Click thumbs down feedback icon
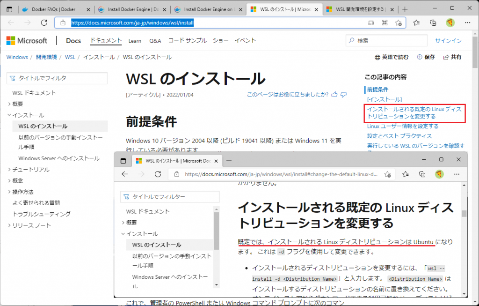Image resolution: width=479 pixels, height=306 pixels. (344, 95)
